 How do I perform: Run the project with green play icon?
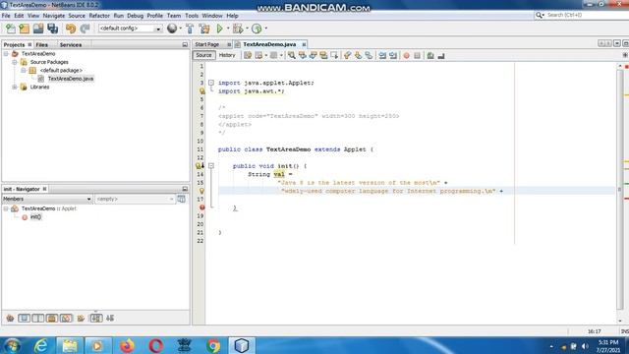coord(220,29)
